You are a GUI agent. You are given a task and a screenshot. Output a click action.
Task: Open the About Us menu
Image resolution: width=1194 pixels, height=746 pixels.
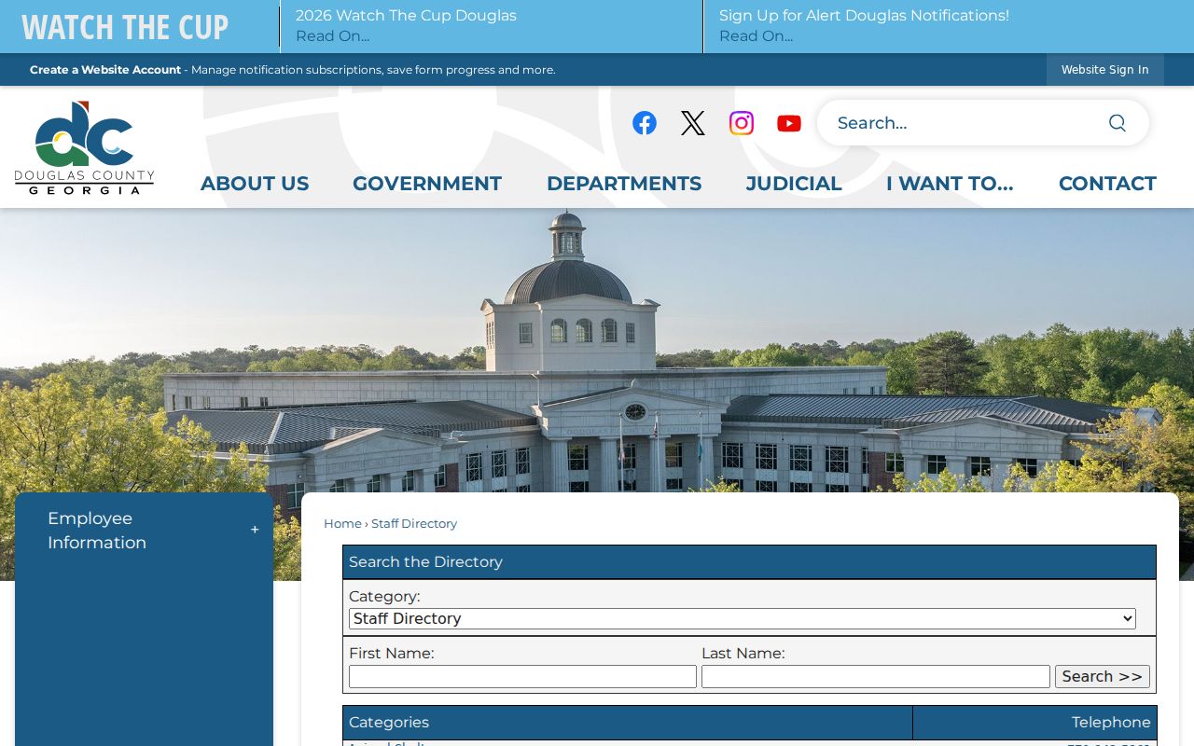pos(255,184)
